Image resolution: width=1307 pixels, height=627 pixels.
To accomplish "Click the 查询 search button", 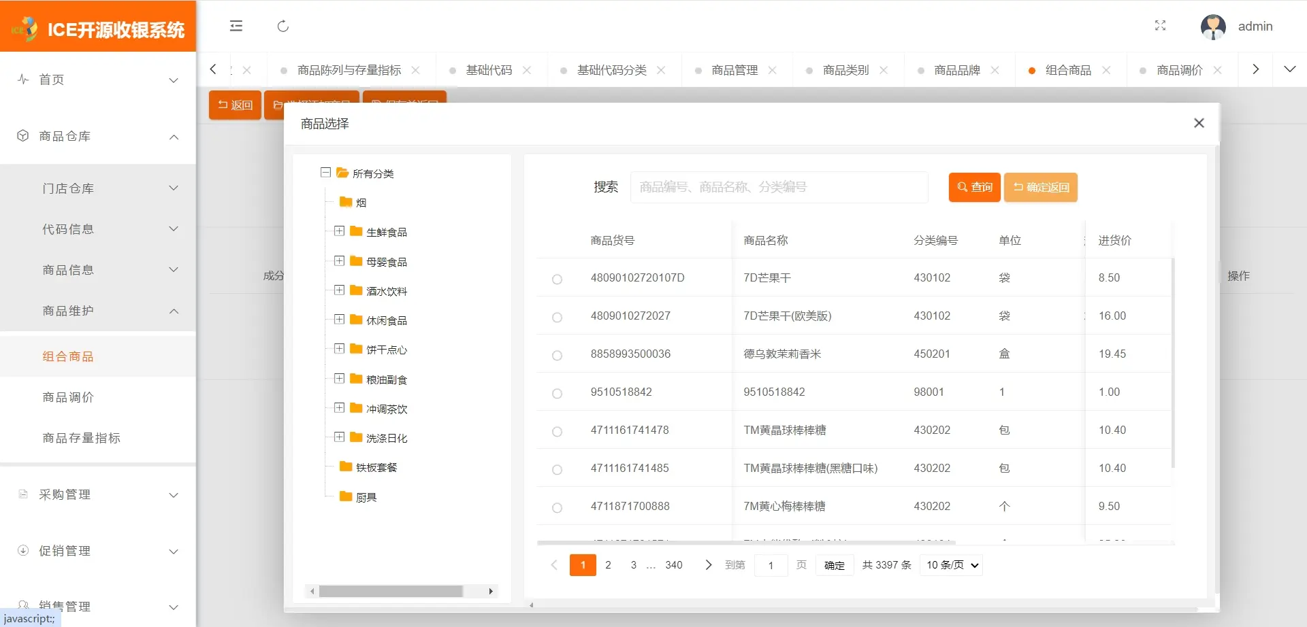I will coord(975,187).
